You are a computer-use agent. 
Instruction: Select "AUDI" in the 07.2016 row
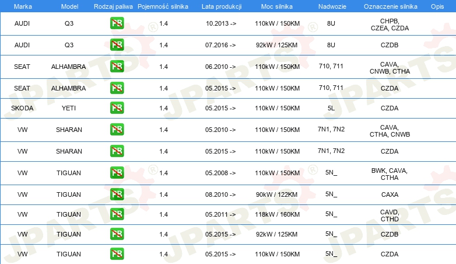pos(22,45)
